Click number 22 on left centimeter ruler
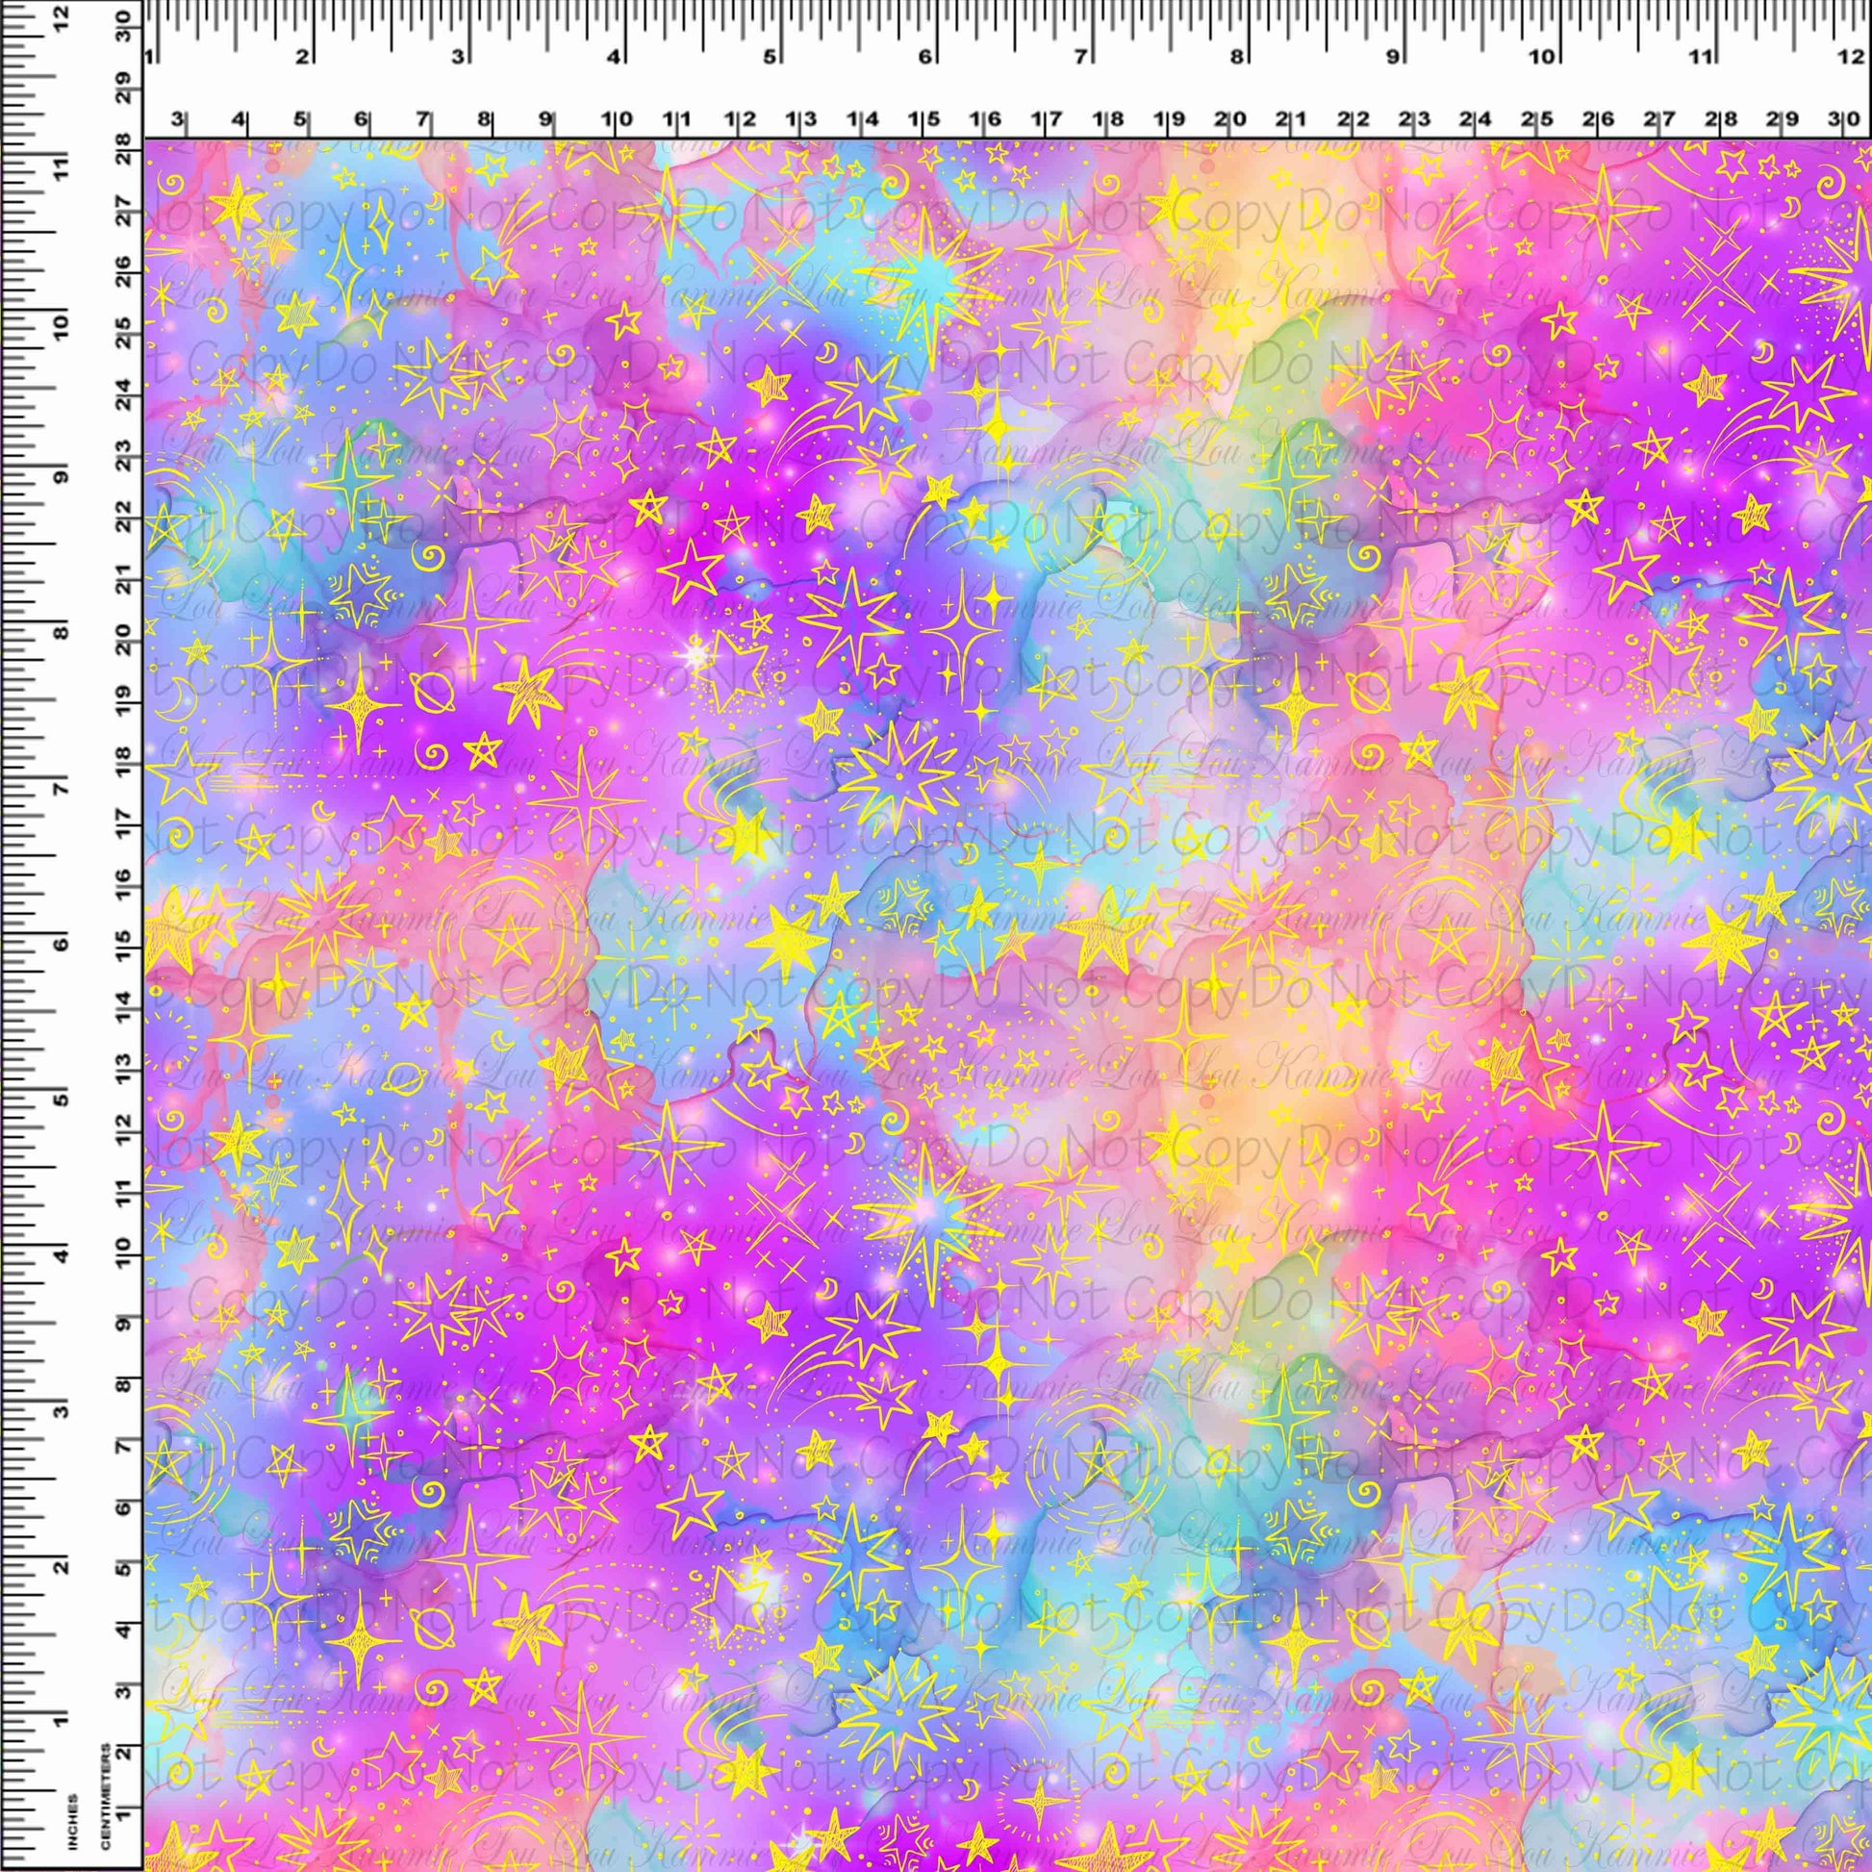Screen dimensions: 1872x1872 (x=123, y=519)
